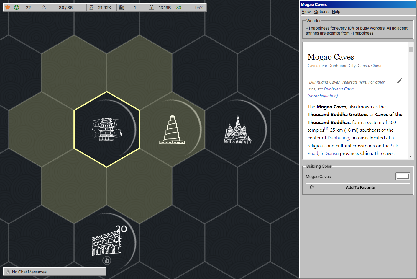Open the Options menu

coord(321,12)
